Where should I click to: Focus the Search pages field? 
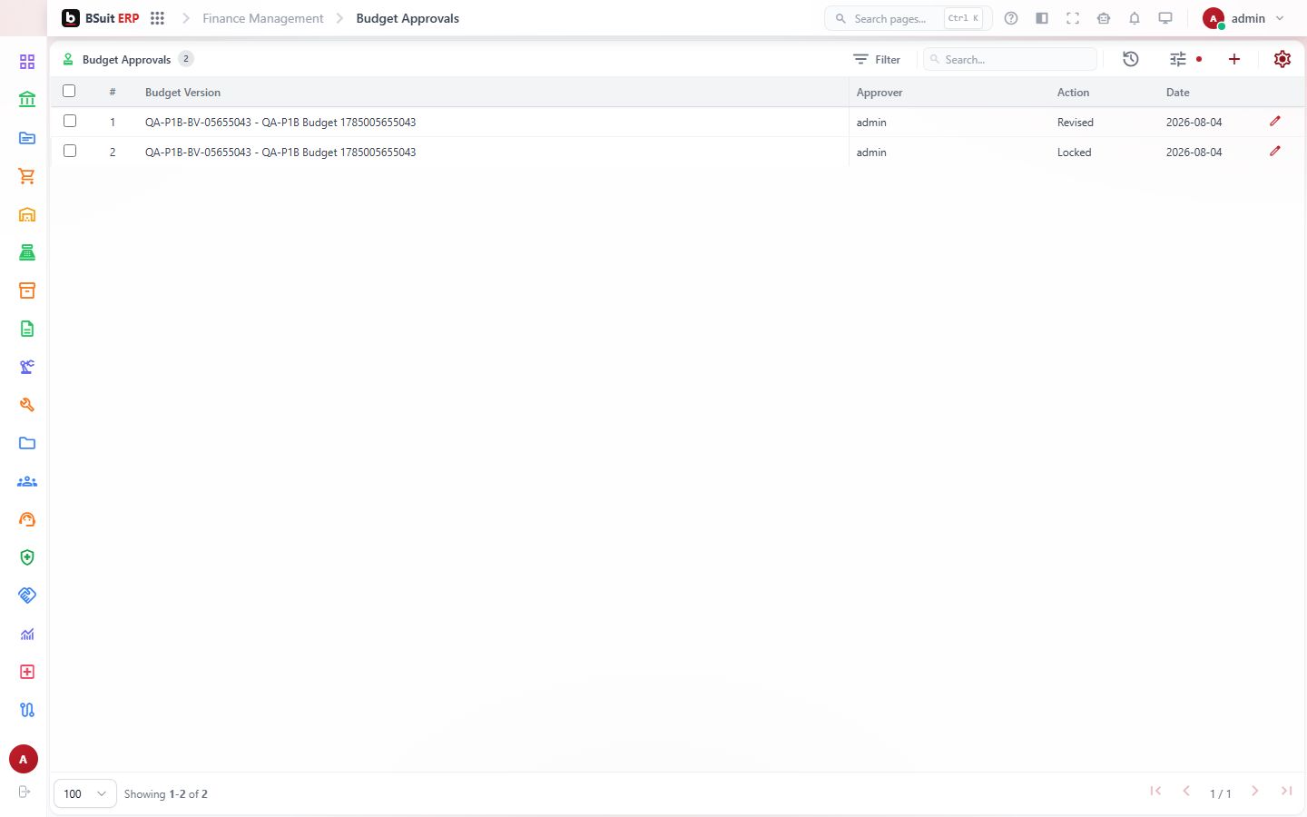pos(908,18)
